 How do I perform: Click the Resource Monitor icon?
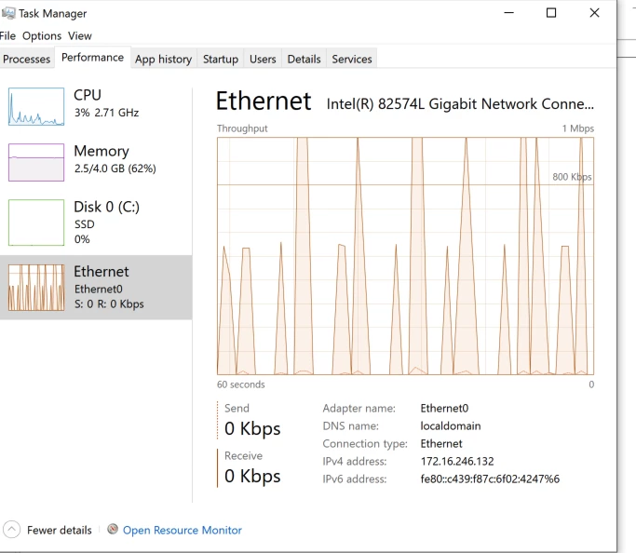[113, 529]
